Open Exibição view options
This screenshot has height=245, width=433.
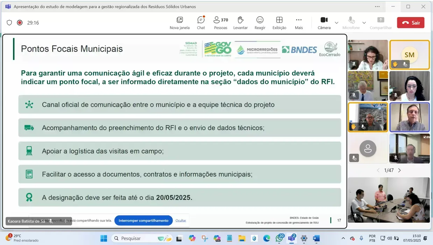[x=279, y=23]
